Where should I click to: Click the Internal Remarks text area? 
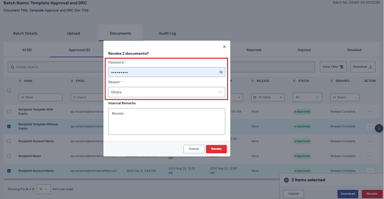167,121
